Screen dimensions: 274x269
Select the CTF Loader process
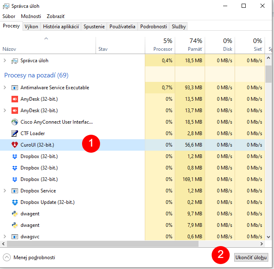[x=132, y=133]
